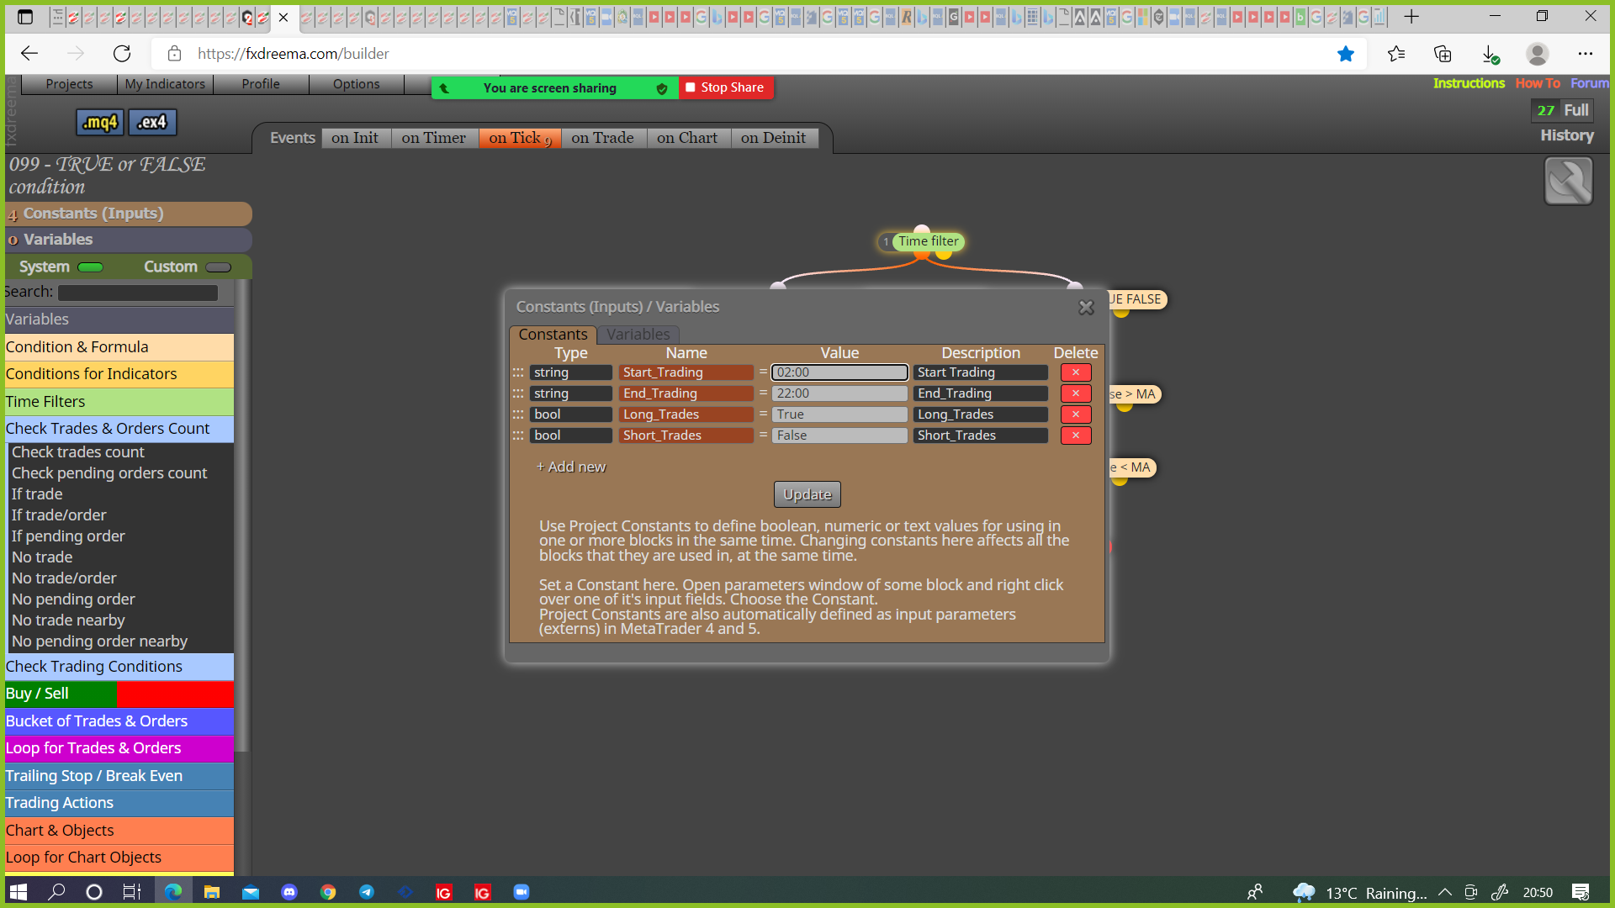Click the block Search field

[x=138, y=293]
